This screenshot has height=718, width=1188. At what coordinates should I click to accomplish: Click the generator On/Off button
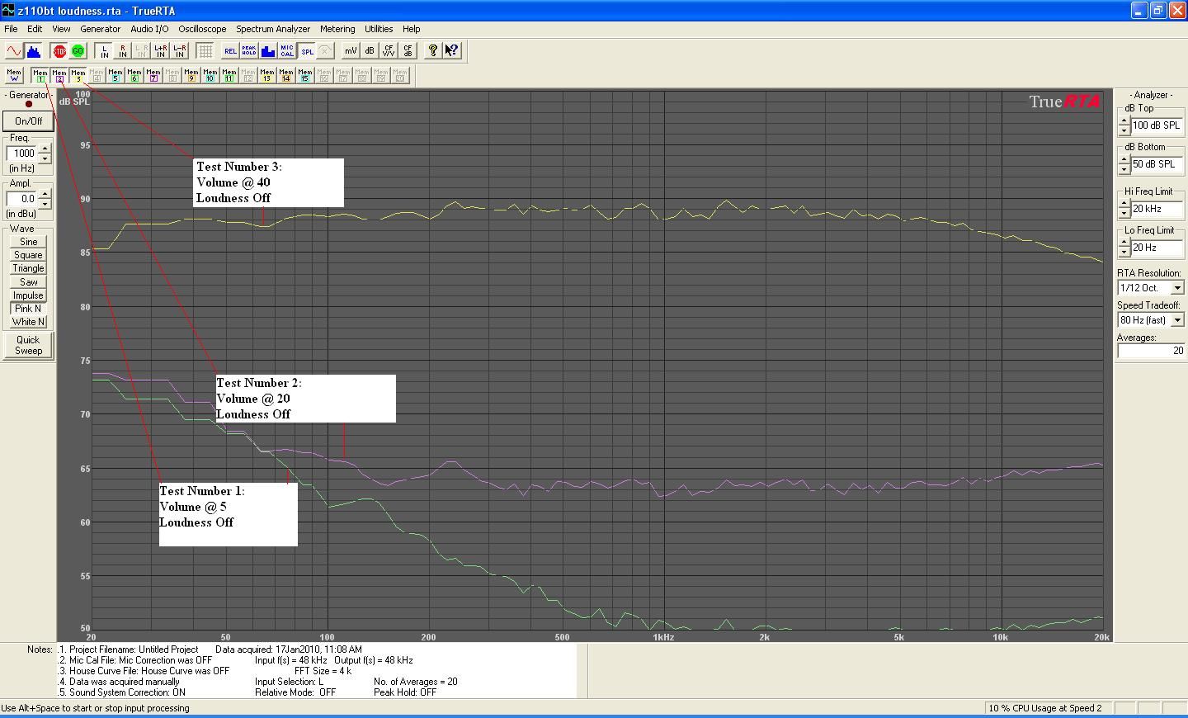(28, 120)
